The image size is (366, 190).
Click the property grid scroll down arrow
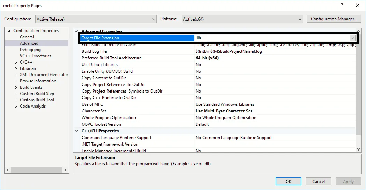pos(359,149)
